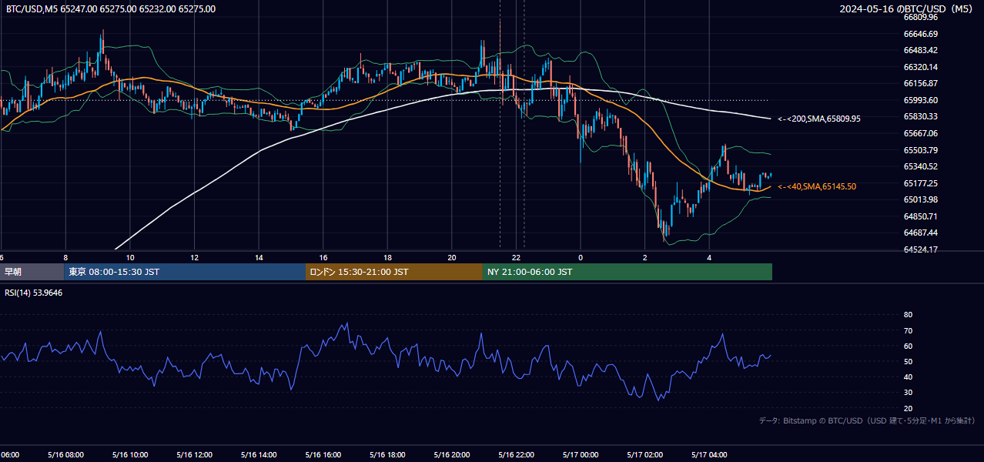Screen dimensions: 984x462
Task: Click price axis label 65667.06
Action: (920, 133)
